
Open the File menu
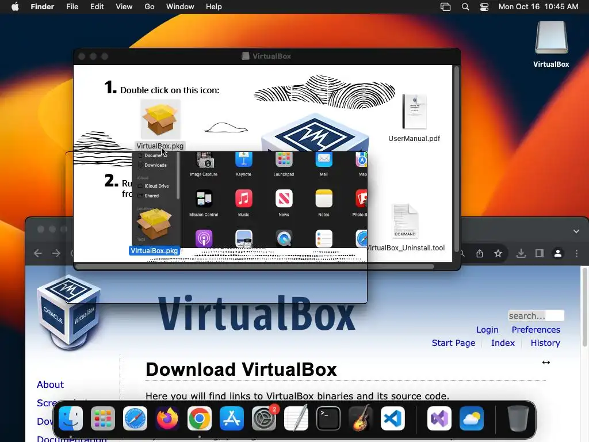72,7
